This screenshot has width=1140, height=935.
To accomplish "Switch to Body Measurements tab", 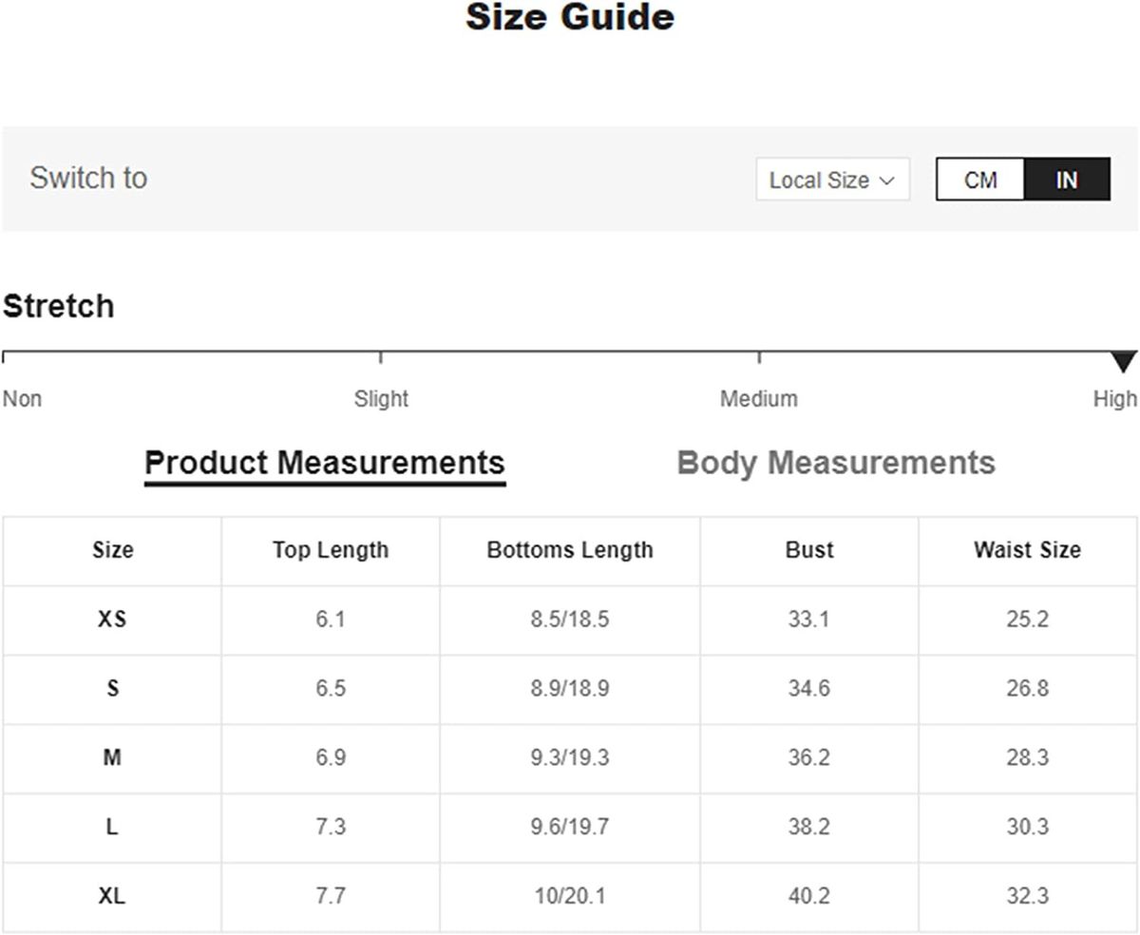I will [835, 463].
